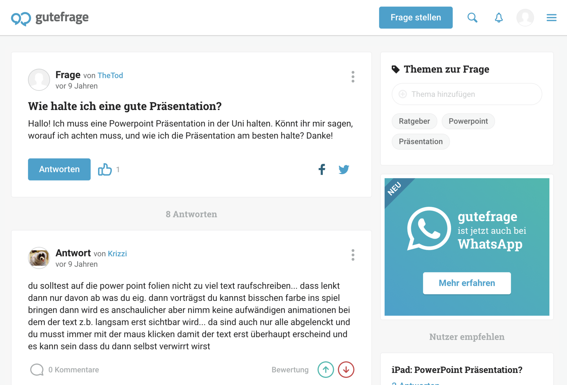Viewport: 567px width, 385px height.
Task: Select the Ratgeber topic tag
Action: pos(414,121)
